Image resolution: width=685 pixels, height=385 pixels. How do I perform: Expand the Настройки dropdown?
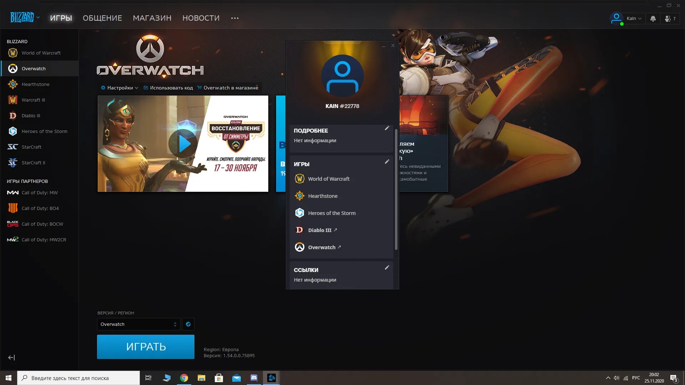[120, 88]
